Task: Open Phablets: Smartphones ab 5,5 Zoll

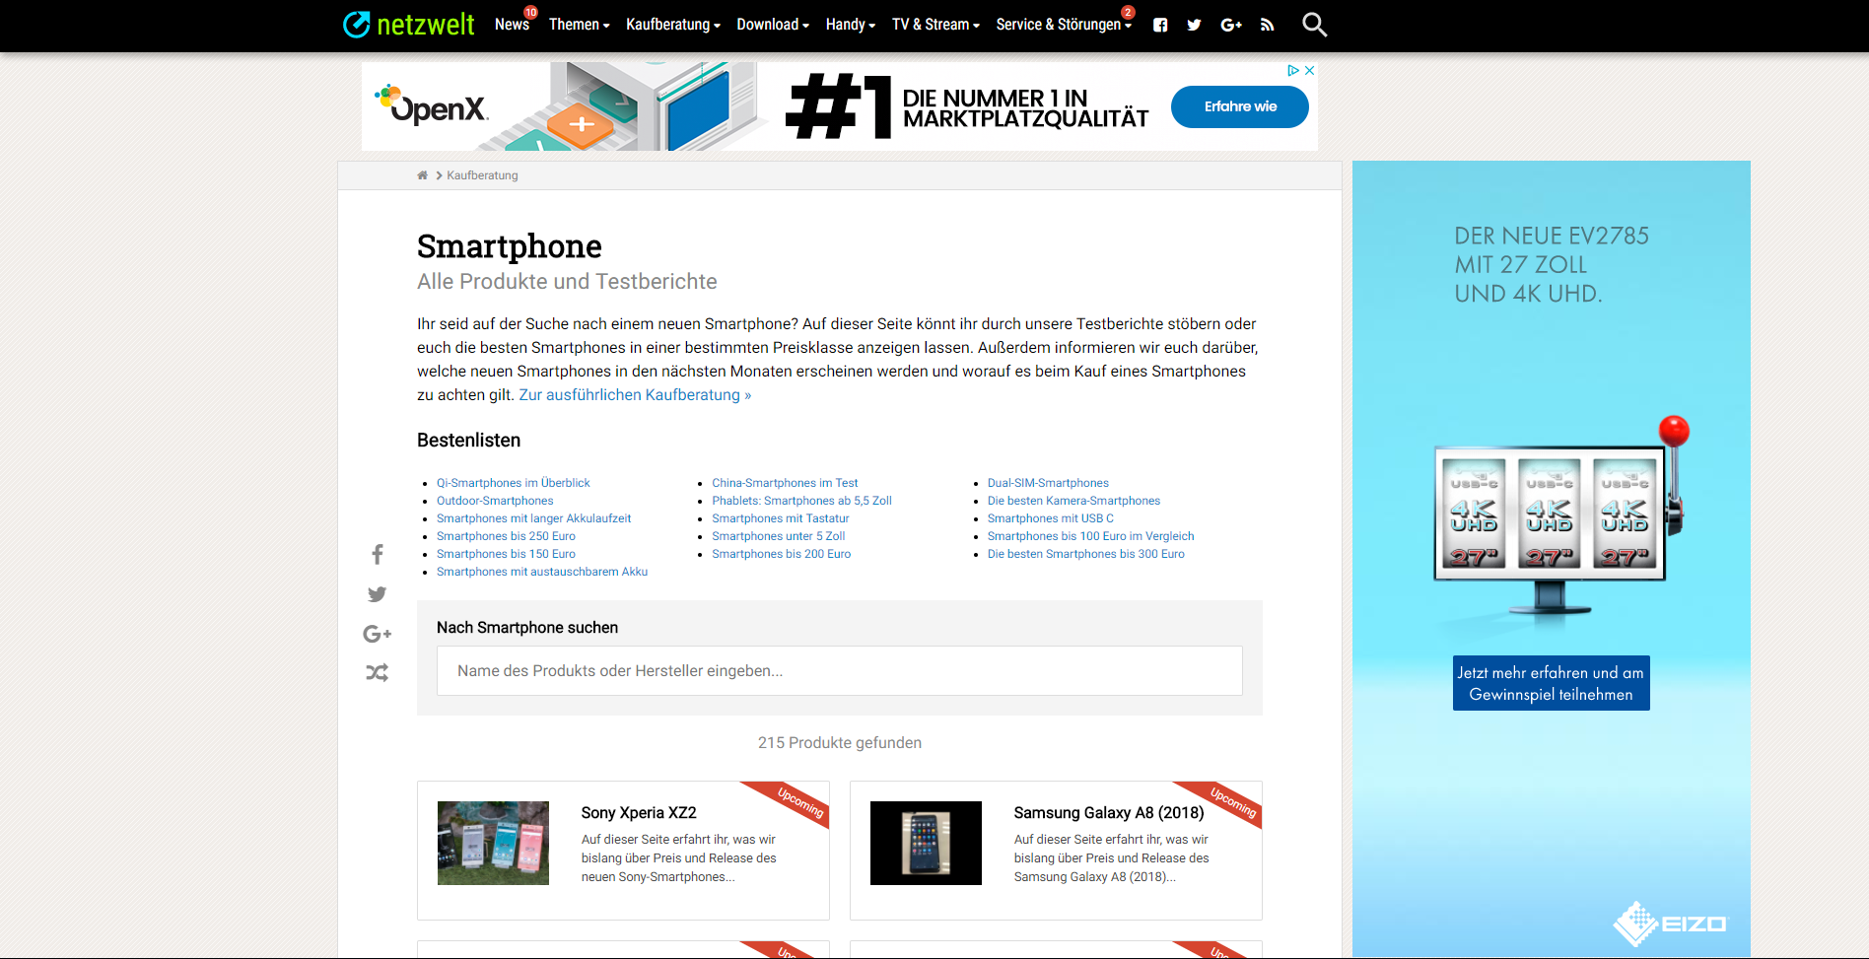Action: pyautogui.click(x=801, y=501)
